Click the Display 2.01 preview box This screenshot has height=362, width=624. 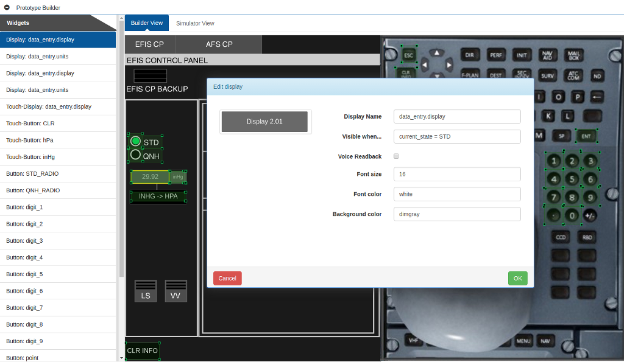click(264, 122)
